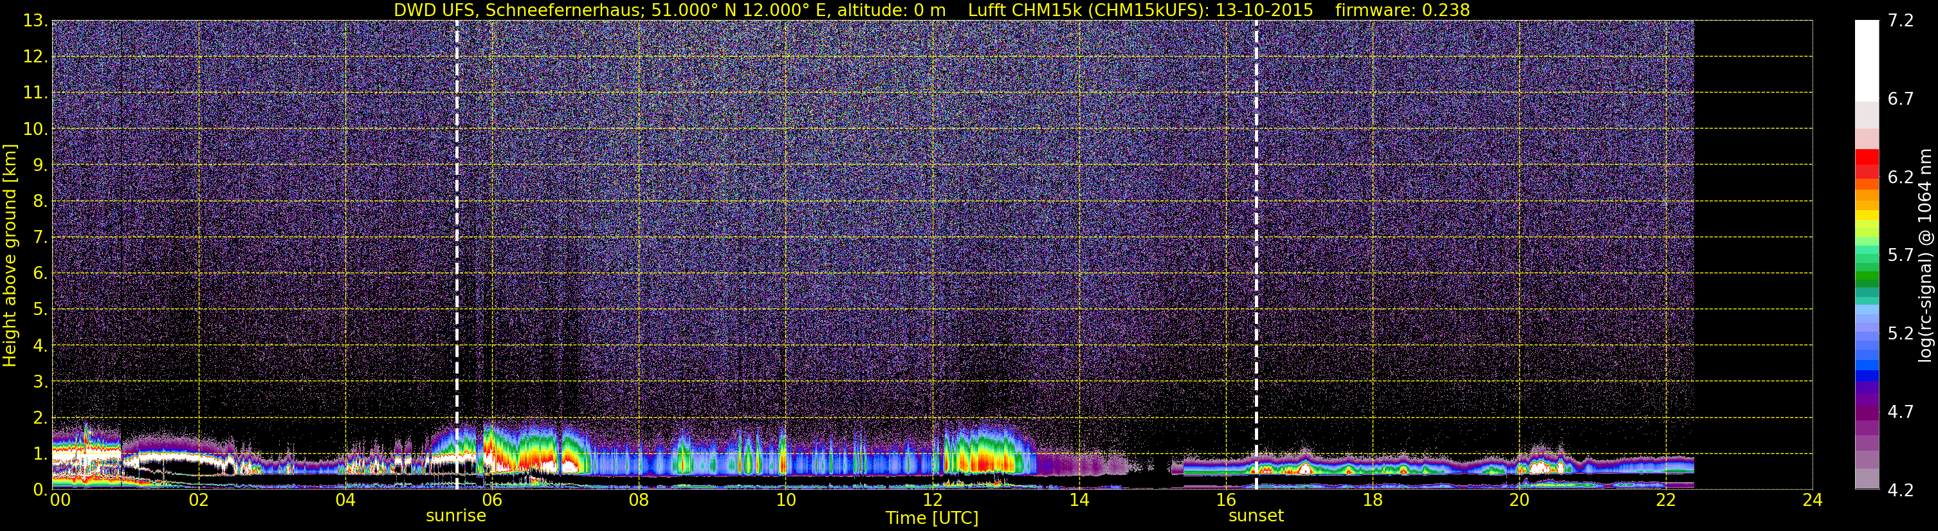Click the time axis tick '16'
The image size is (1938, 531).
pos(1225,501)
